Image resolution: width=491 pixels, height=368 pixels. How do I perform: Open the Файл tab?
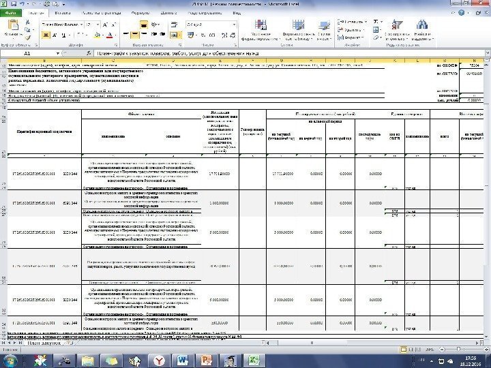point(10,13)
